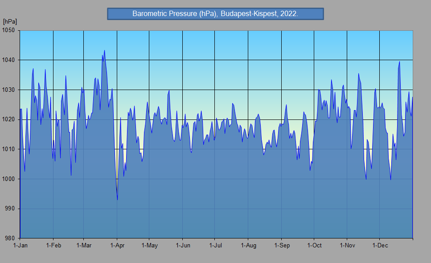Image resolution: width=431 pixels, height=263 pixels.
Task: Select the 1-Mar x-axis label
Action: (83, 246)
